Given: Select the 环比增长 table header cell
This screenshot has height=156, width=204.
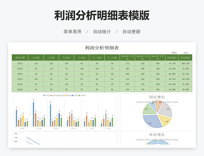Looking at the screenshot, I should pos(185,58).
